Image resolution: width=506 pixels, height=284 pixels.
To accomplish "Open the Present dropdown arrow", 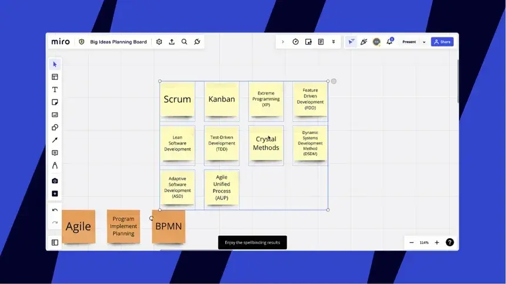I will [424, 42].
